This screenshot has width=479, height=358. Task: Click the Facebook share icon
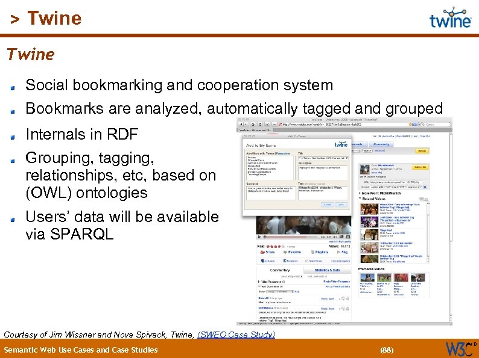285,261
